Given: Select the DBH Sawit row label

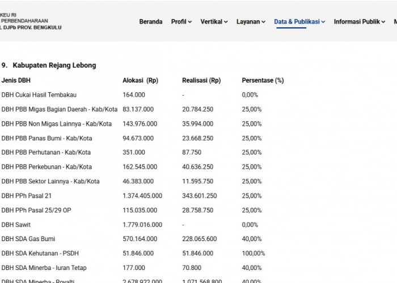Looking at the screenshot, I should 16,225.
